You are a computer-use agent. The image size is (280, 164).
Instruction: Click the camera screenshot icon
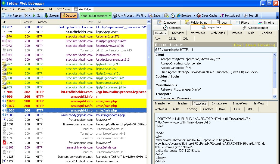pos(166,16)
